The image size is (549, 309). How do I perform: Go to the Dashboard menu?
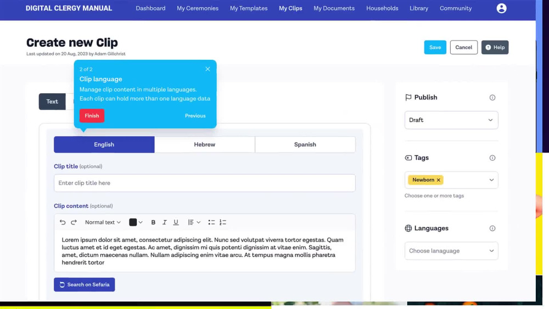[150, 8]
